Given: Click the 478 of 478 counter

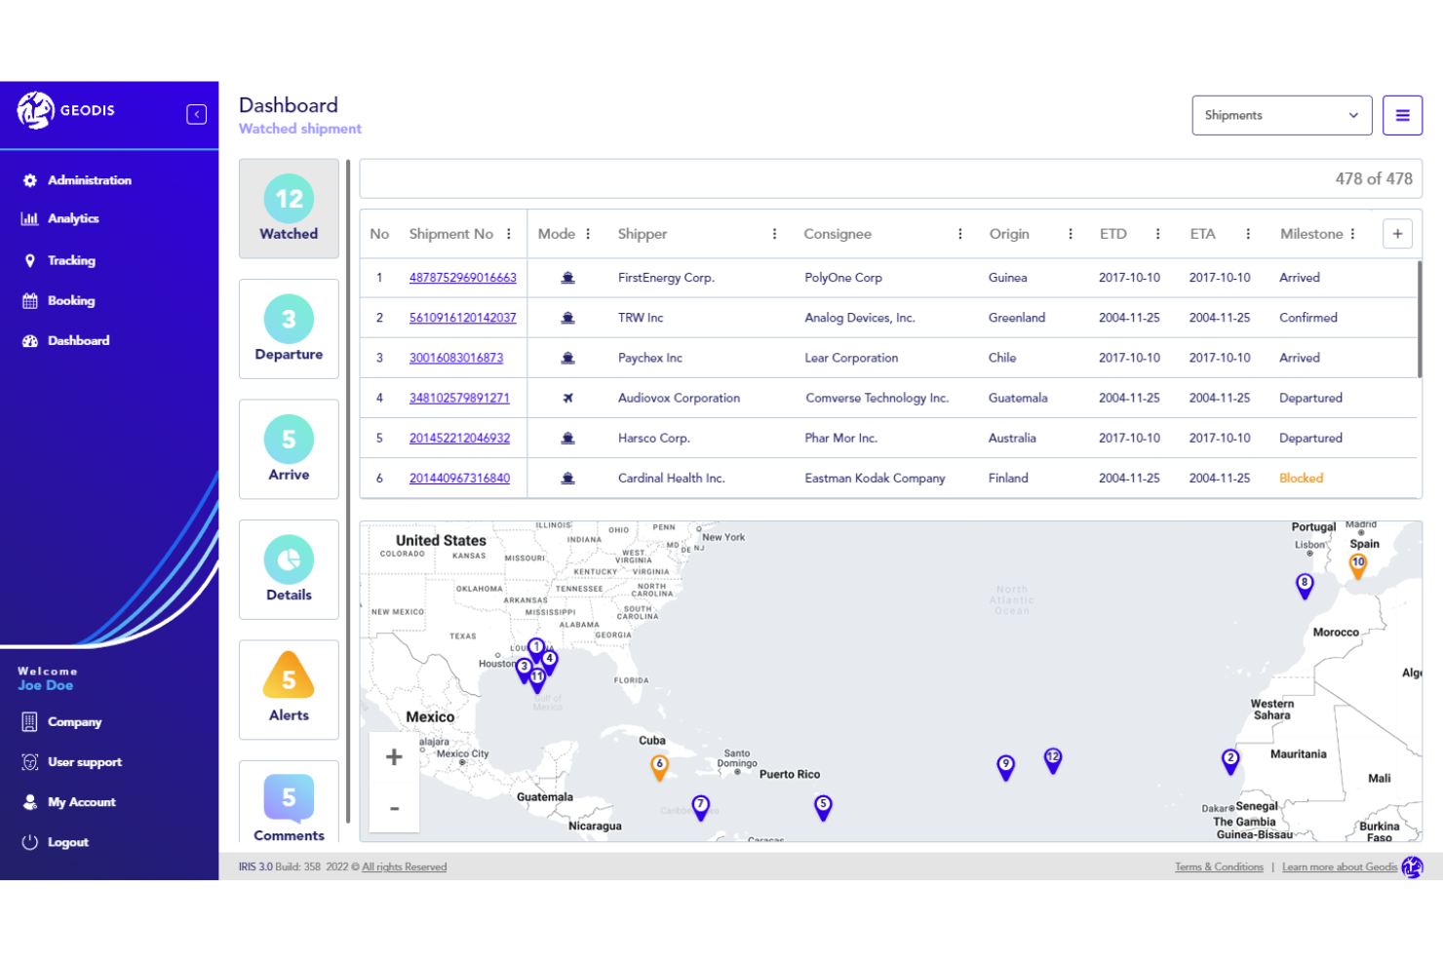Looking at the screenshot, I should coord(1374,178).
